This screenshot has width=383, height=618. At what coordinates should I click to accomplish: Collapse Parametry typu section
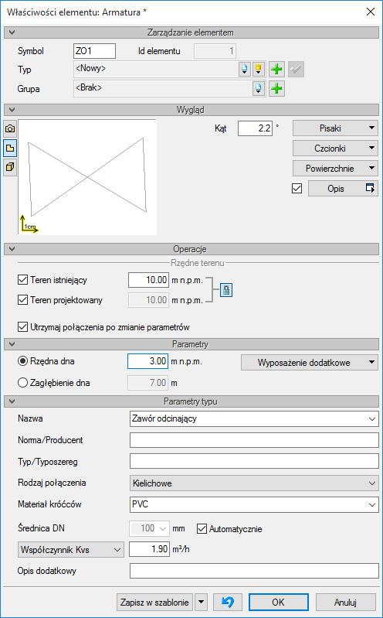(x=11, y=401)
